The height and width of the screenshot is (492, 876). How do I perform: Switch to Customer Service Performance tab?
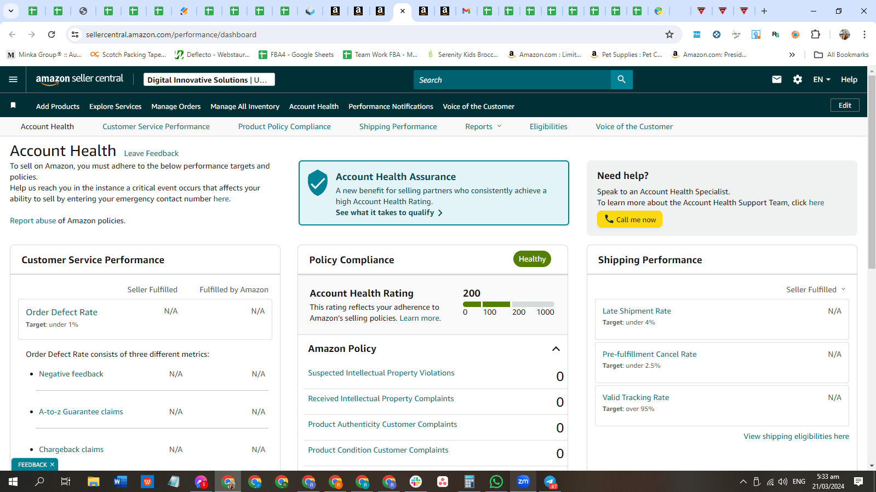coord(156,126)
